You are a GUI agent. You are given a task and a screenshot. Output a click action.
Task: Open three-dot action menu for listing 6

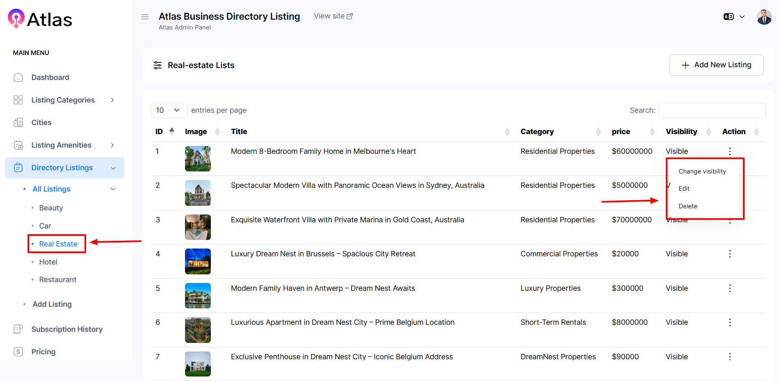click(730, 322)
